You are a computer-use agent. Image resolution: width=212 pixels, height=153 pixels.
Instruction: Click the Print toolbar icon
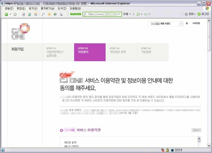pyautogui.click(x=61, y=14)
